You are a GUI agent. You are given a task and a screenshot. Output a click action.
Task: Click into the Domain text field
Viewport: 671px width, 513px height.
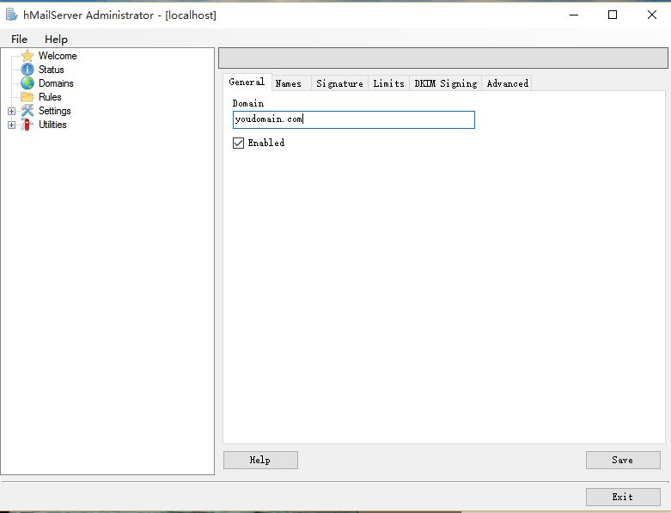(x=354, y=119)
